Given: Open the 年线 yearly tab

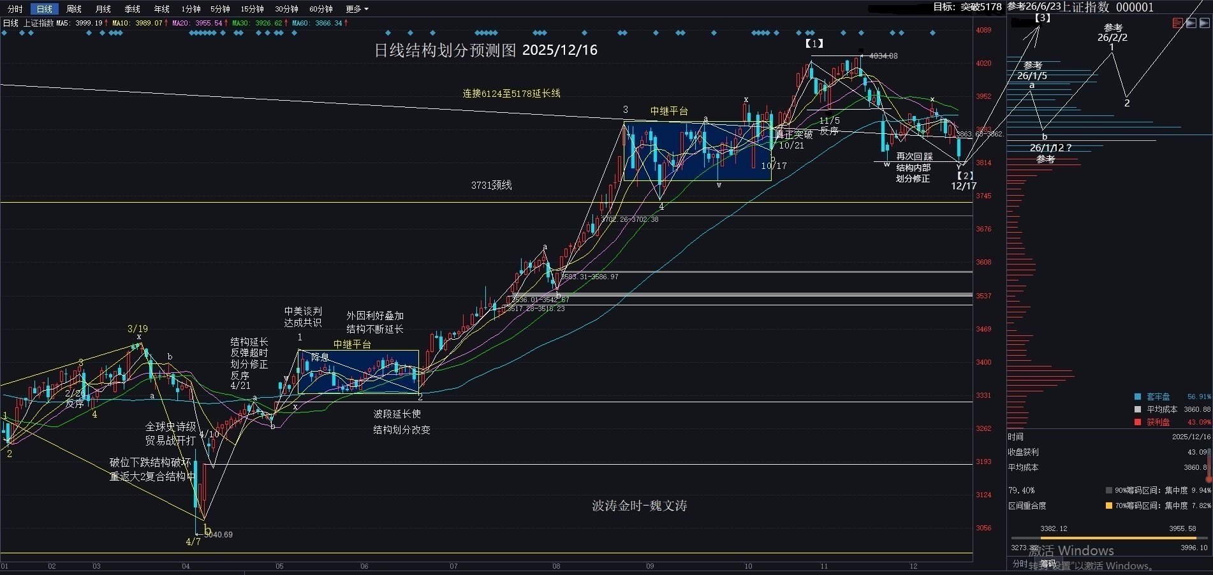Looking at the screenshot, I should [x=162, y=9].
